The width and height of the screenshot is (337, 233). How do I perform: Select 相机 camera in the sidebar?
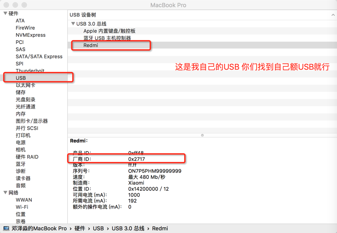[x=21, y=150]
